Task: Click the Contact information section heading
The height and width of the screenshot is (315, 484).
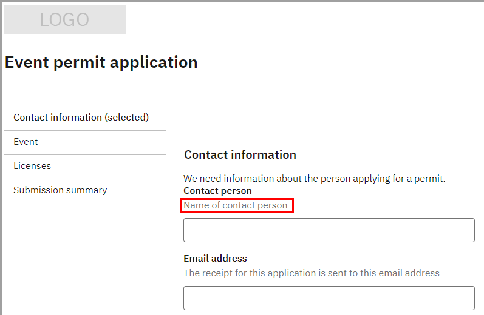Action: click(240, 155)
